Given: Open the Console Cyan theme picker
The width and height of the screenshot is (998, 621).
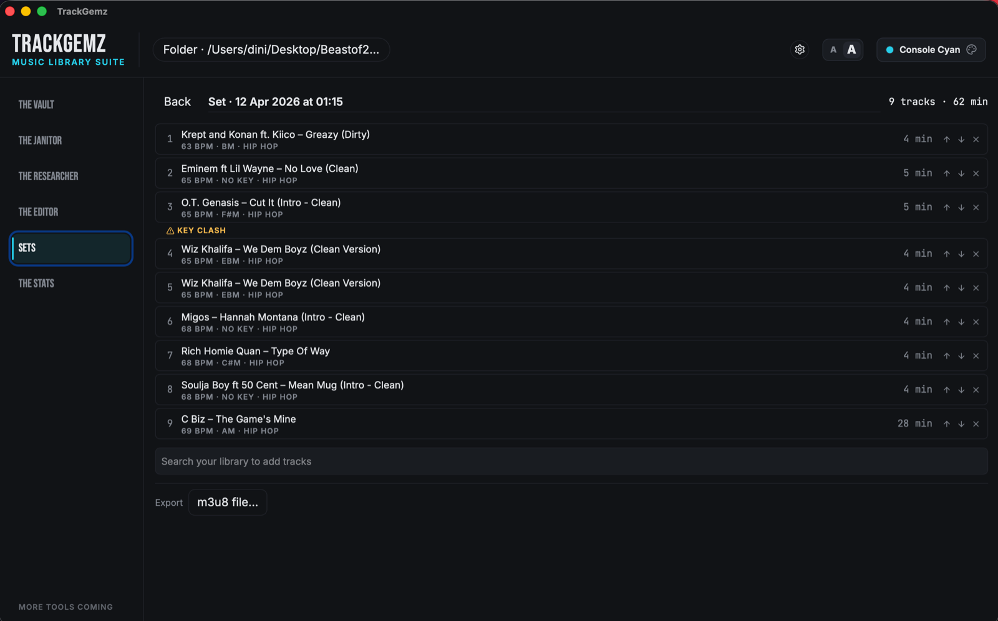Looking at the screenshot, I should 931,50.
